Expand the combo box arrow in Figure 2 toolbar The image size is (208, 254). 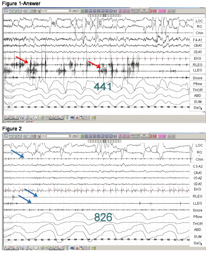(x=69, y=136)
